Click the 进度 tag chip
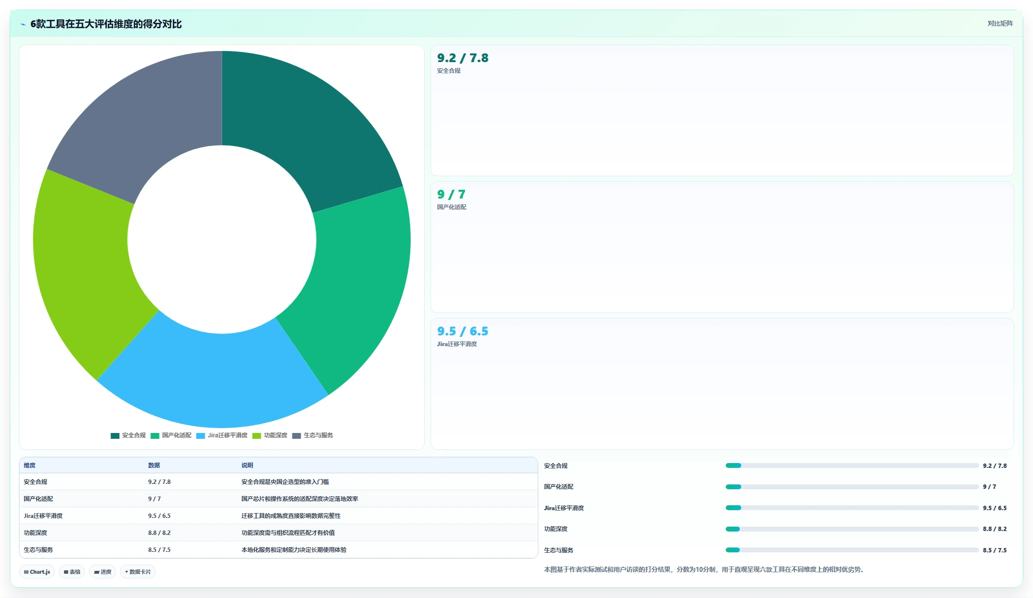The height and width of the screenshot is (598, 1033). tap(102, 572)
